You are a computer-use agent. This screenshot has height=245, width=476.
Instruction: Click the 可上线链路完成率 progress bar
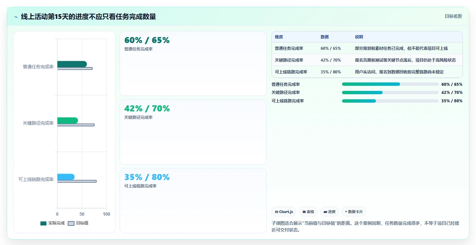390,101
